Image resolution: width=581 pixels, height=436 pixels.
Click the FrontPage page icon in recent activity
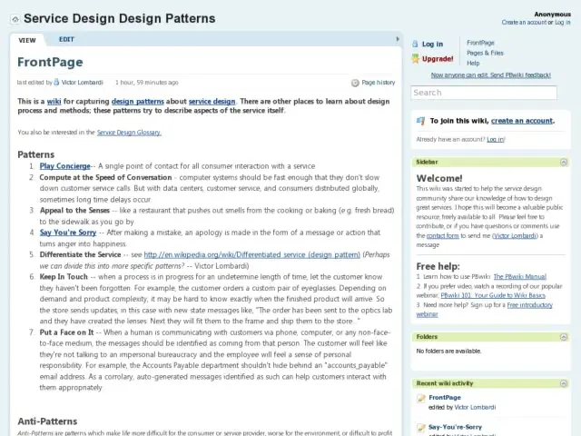(x=421, y=399)
